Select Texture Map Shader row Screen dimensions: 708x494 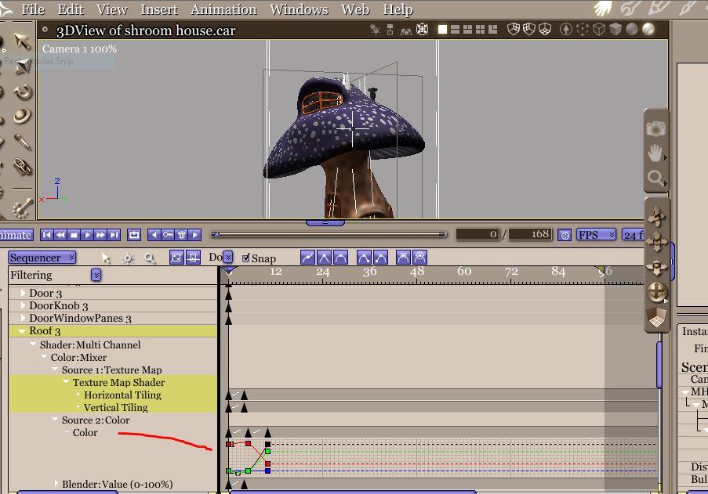[113, 382]
